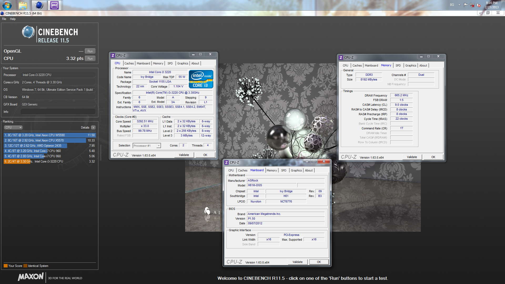Viewport: 505px width, 284px height.
Task: Open About tab in CPU-Z Mainboard window
Action: click(309, 170)
